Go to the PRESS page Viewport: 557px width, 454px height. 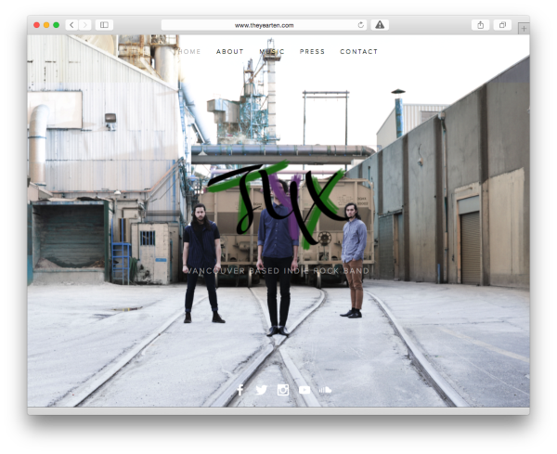click(312, 51)
